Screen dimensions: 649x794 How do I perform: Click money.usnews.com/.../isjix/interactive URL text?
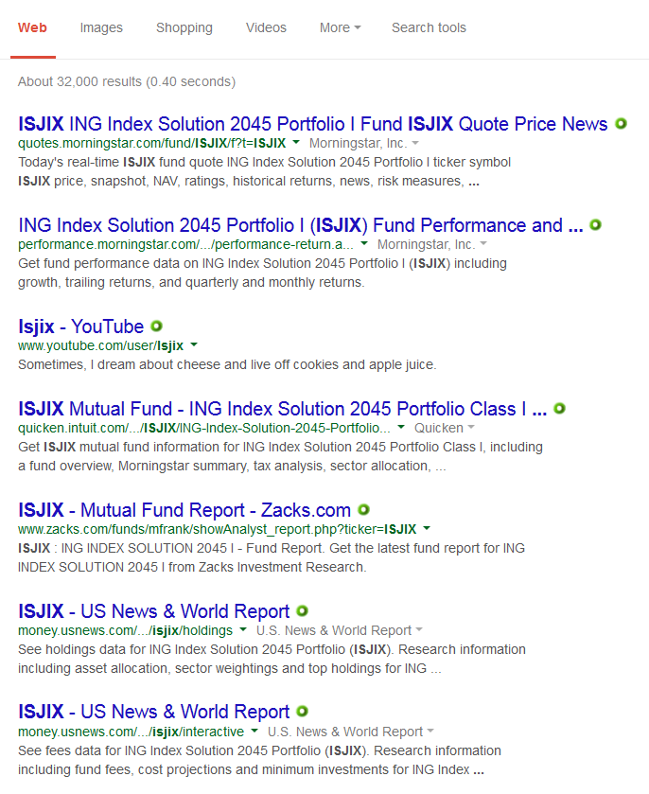[132, 732]
